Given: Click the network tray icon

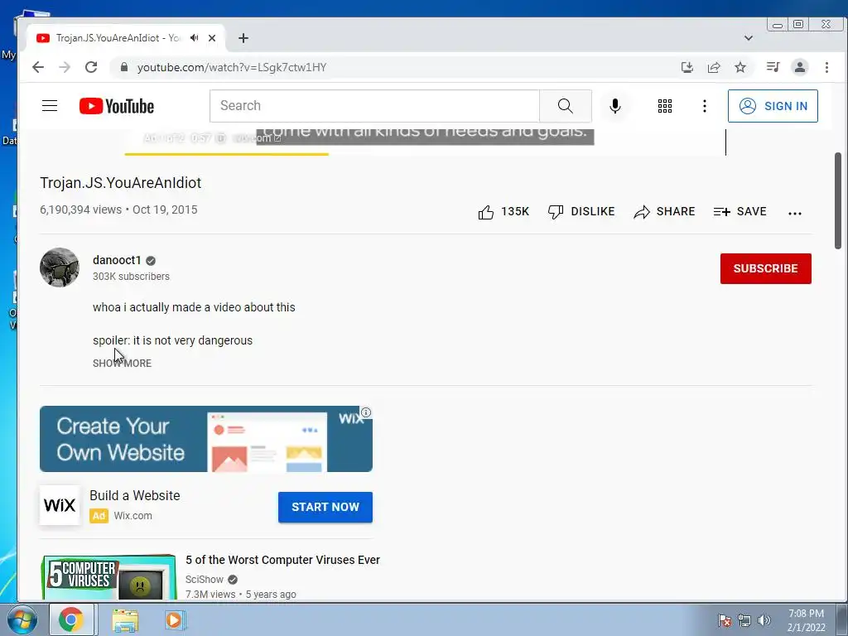Looking at the screenshot, I should tap(744, 620).
